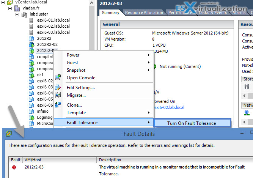This screenshot has width=253, height=178.
Task: Click the Network globe icon
Action: tap(247, 113)
